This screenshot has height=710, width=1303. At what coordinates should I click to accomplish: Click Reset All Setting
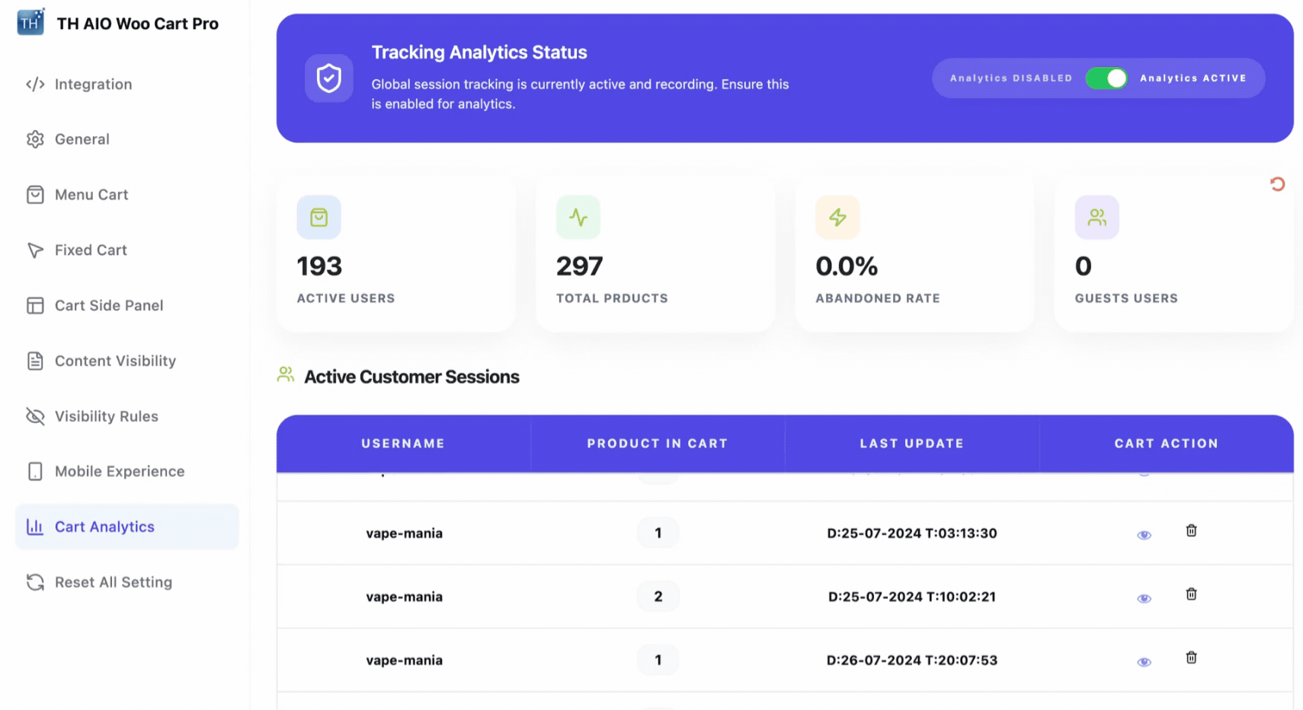pos(113,582)
